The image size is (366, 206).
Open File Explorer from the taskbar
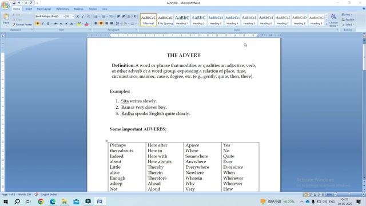pos(65,201)
